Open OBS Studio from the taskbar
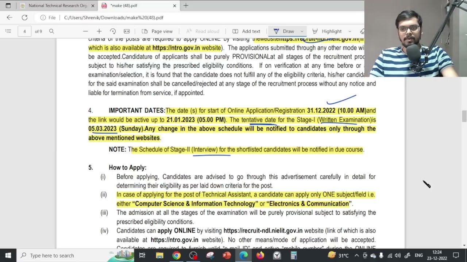 tap(193, 255)
